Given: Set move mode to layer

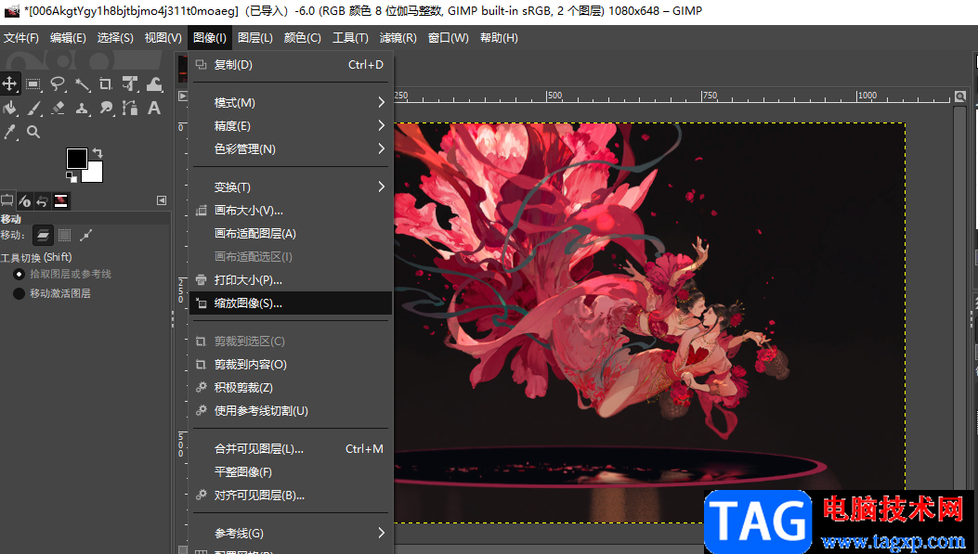Looking at the screenshot, I should click(43, 235).
